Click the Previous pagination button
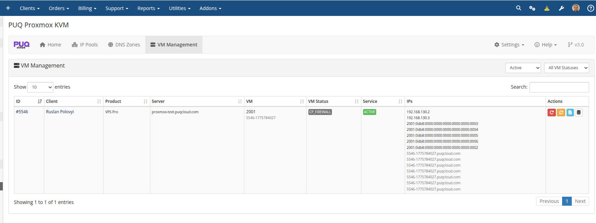 [549, 201]
